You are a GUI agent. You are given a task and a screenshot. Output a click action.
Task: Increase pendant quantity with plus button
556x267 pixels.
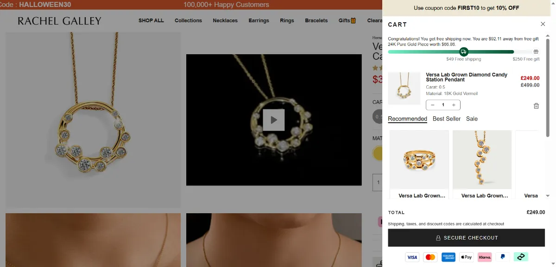pyautogui.click(x=454, y=105)
